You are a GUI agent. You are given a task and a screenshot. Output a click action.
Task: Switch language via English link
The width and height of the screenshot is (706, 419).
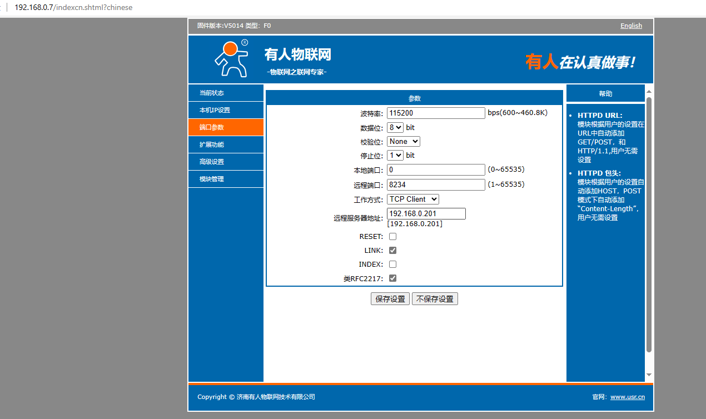pyautogui.click(x=631, y=26)
